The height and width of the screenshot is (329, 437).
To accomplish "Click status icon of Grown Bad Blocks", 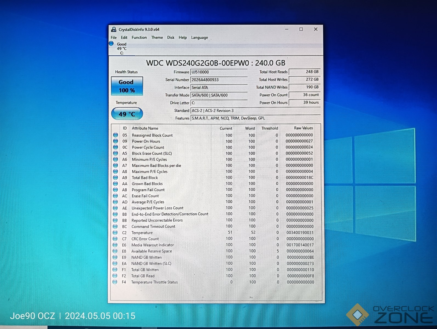I will (115, 183).
